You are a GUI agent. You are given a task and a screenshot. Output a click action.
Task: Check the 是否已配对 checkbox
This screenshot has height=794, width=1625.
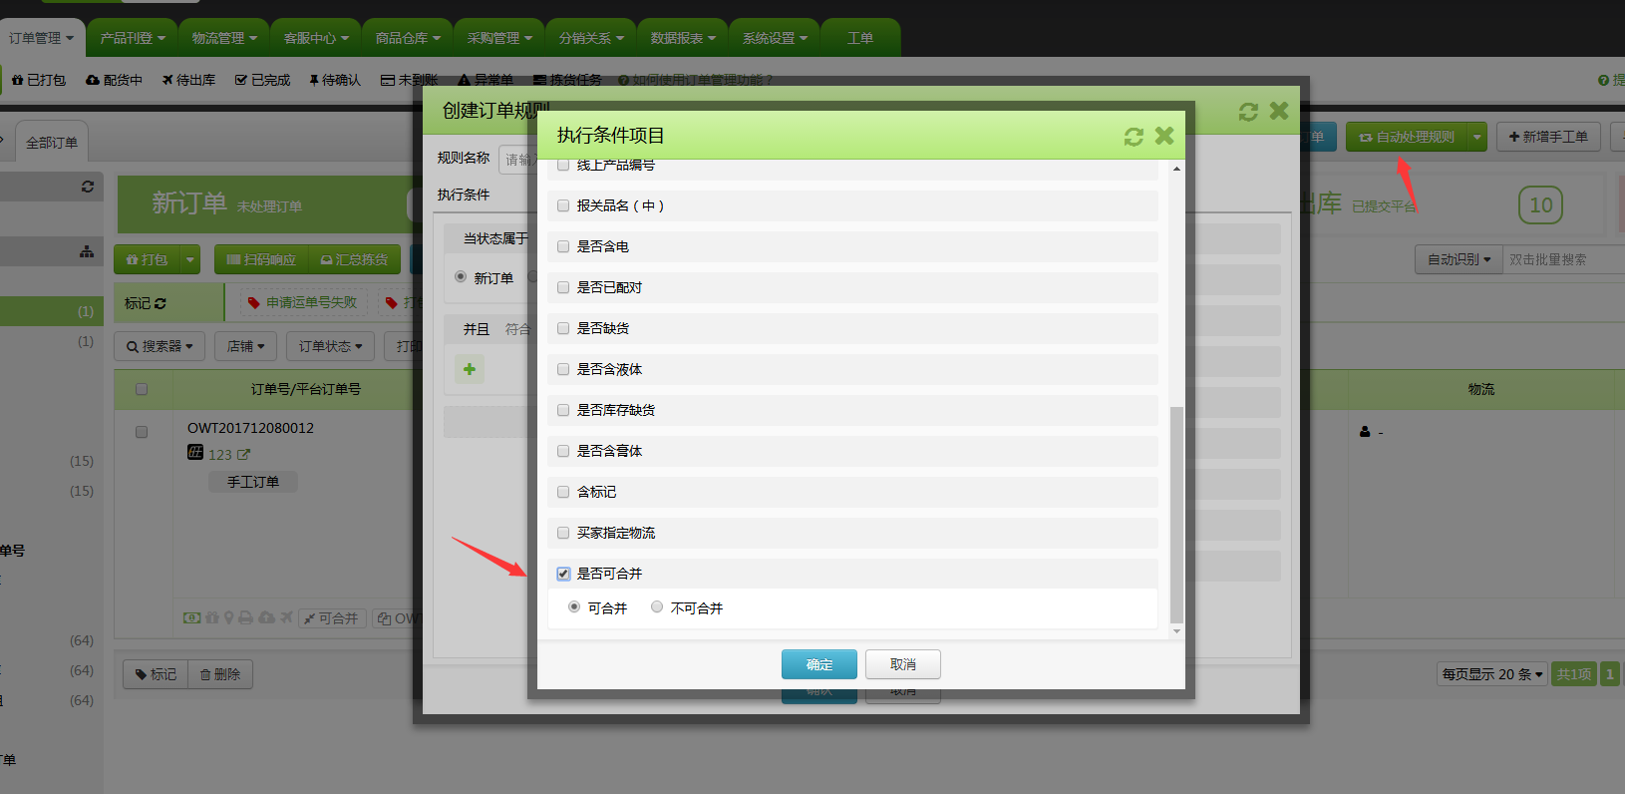pos(563,287)
